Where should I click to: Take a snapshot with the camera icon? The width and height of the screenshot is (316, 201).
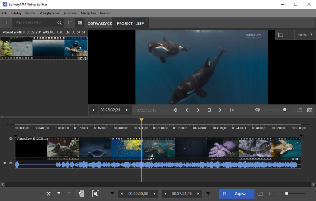coord(310,110)
